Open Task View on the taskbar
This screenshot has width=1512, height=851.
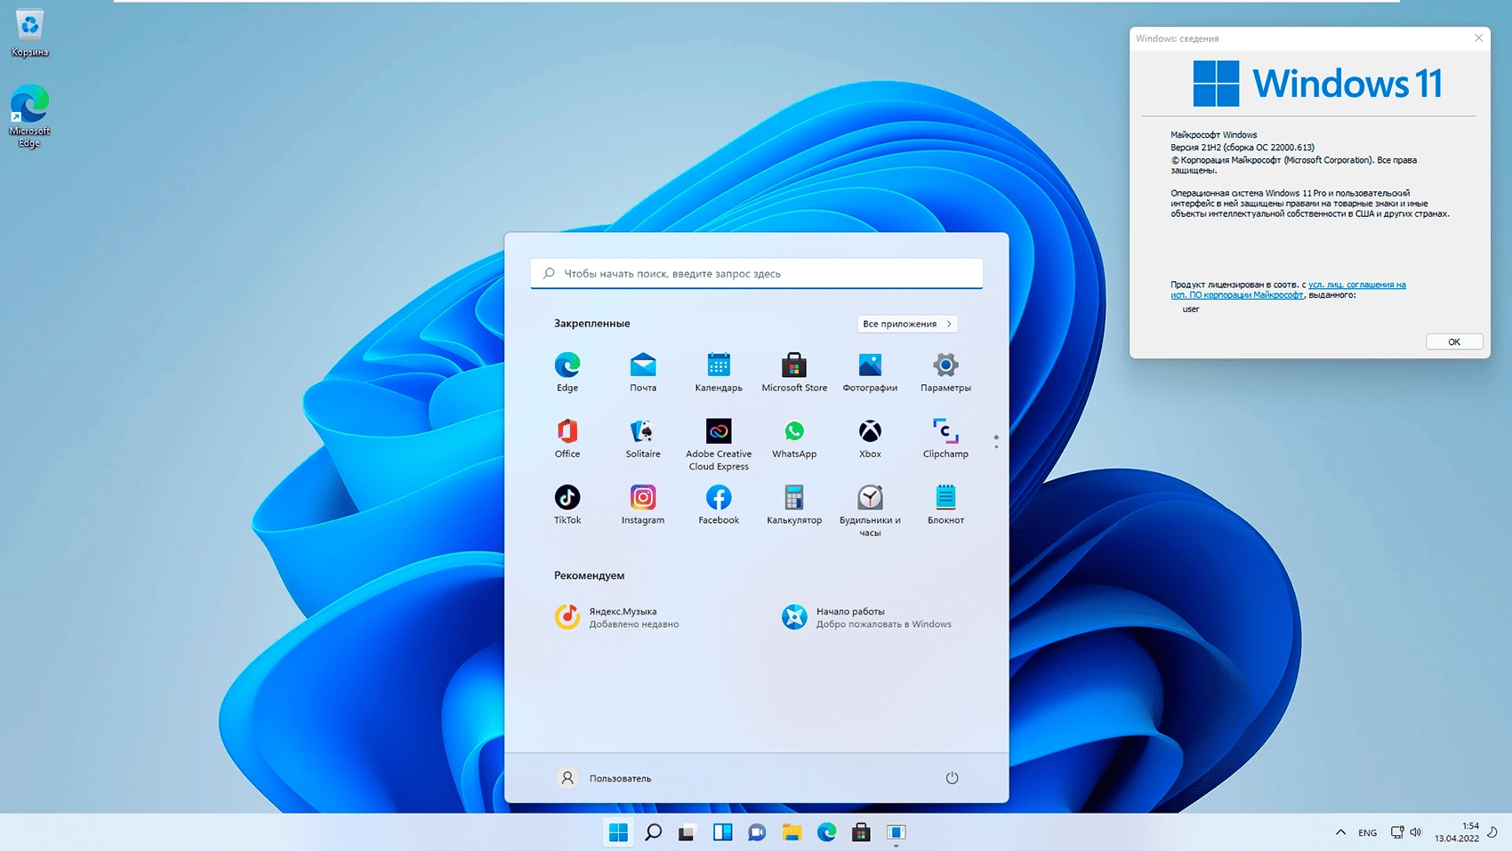687,832
